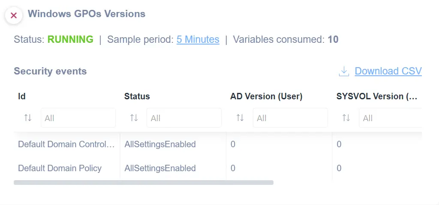The height and width of the screenshot is (205, 439).
Task: Select the Default Domain Controllers row
Action: (x=217, y=144)
